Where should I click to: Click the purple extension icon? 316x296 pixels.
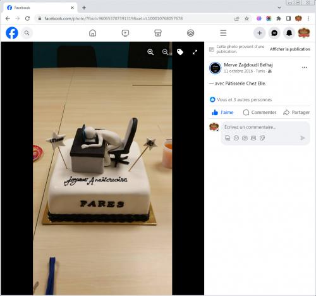[259, 18]
